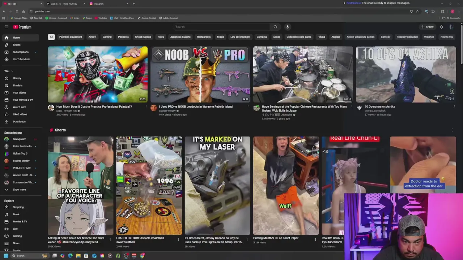The height and width of the screenshot is (260, 463).
Task: Expand Show more subscriptions
Action: pos(21,190)
